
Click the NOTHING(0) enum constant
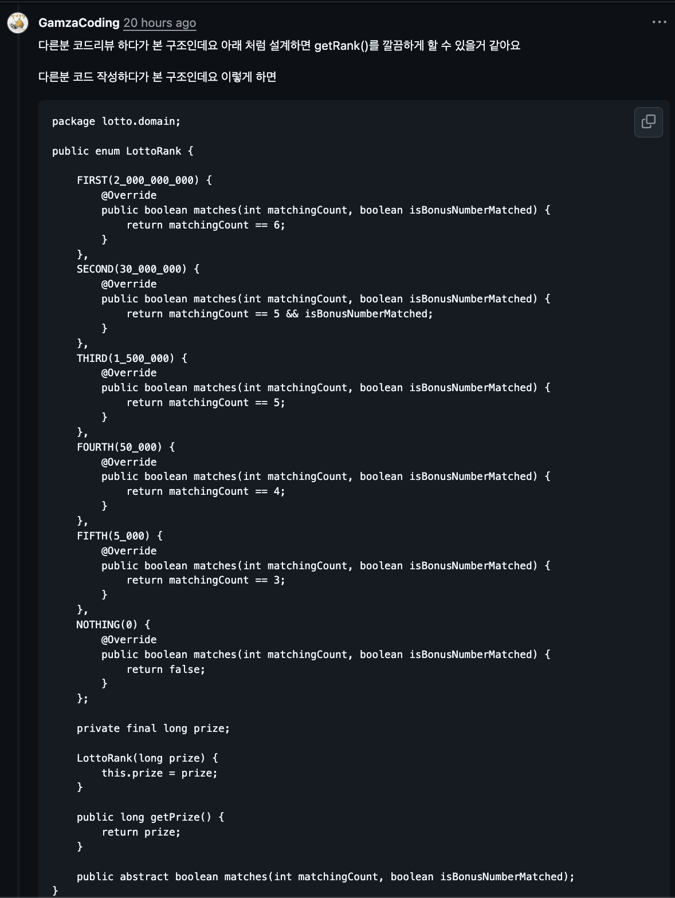click(107, 625)
